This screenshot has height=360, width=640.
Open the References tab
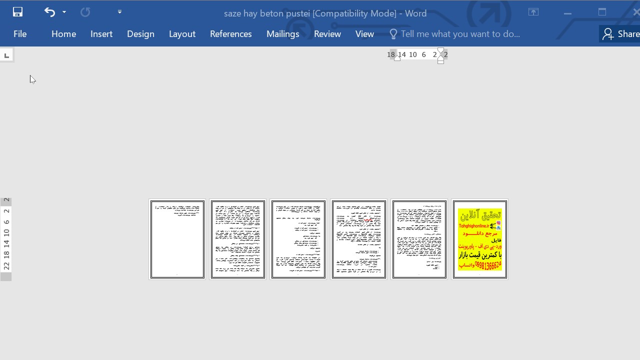click(231, 34)
